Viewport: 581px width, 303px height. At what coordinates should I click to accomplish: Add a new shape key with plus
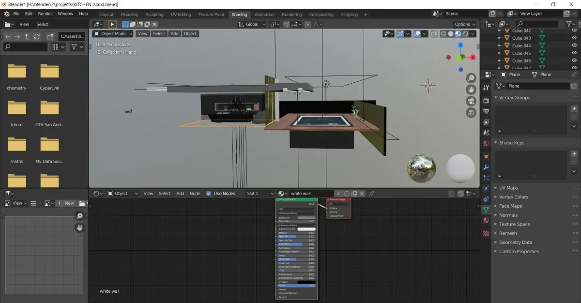[x=574, y=154]
